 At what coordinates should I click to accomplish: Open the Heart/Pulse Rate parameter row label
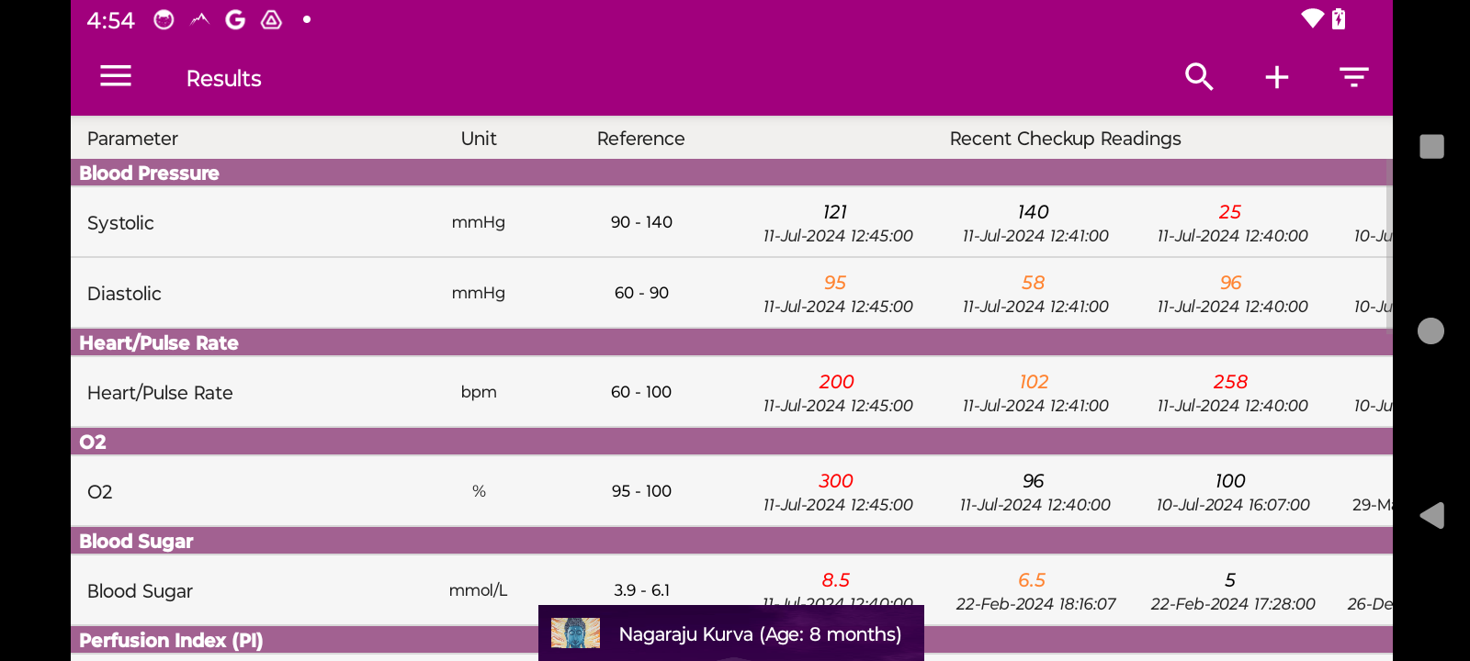(160, 393)
